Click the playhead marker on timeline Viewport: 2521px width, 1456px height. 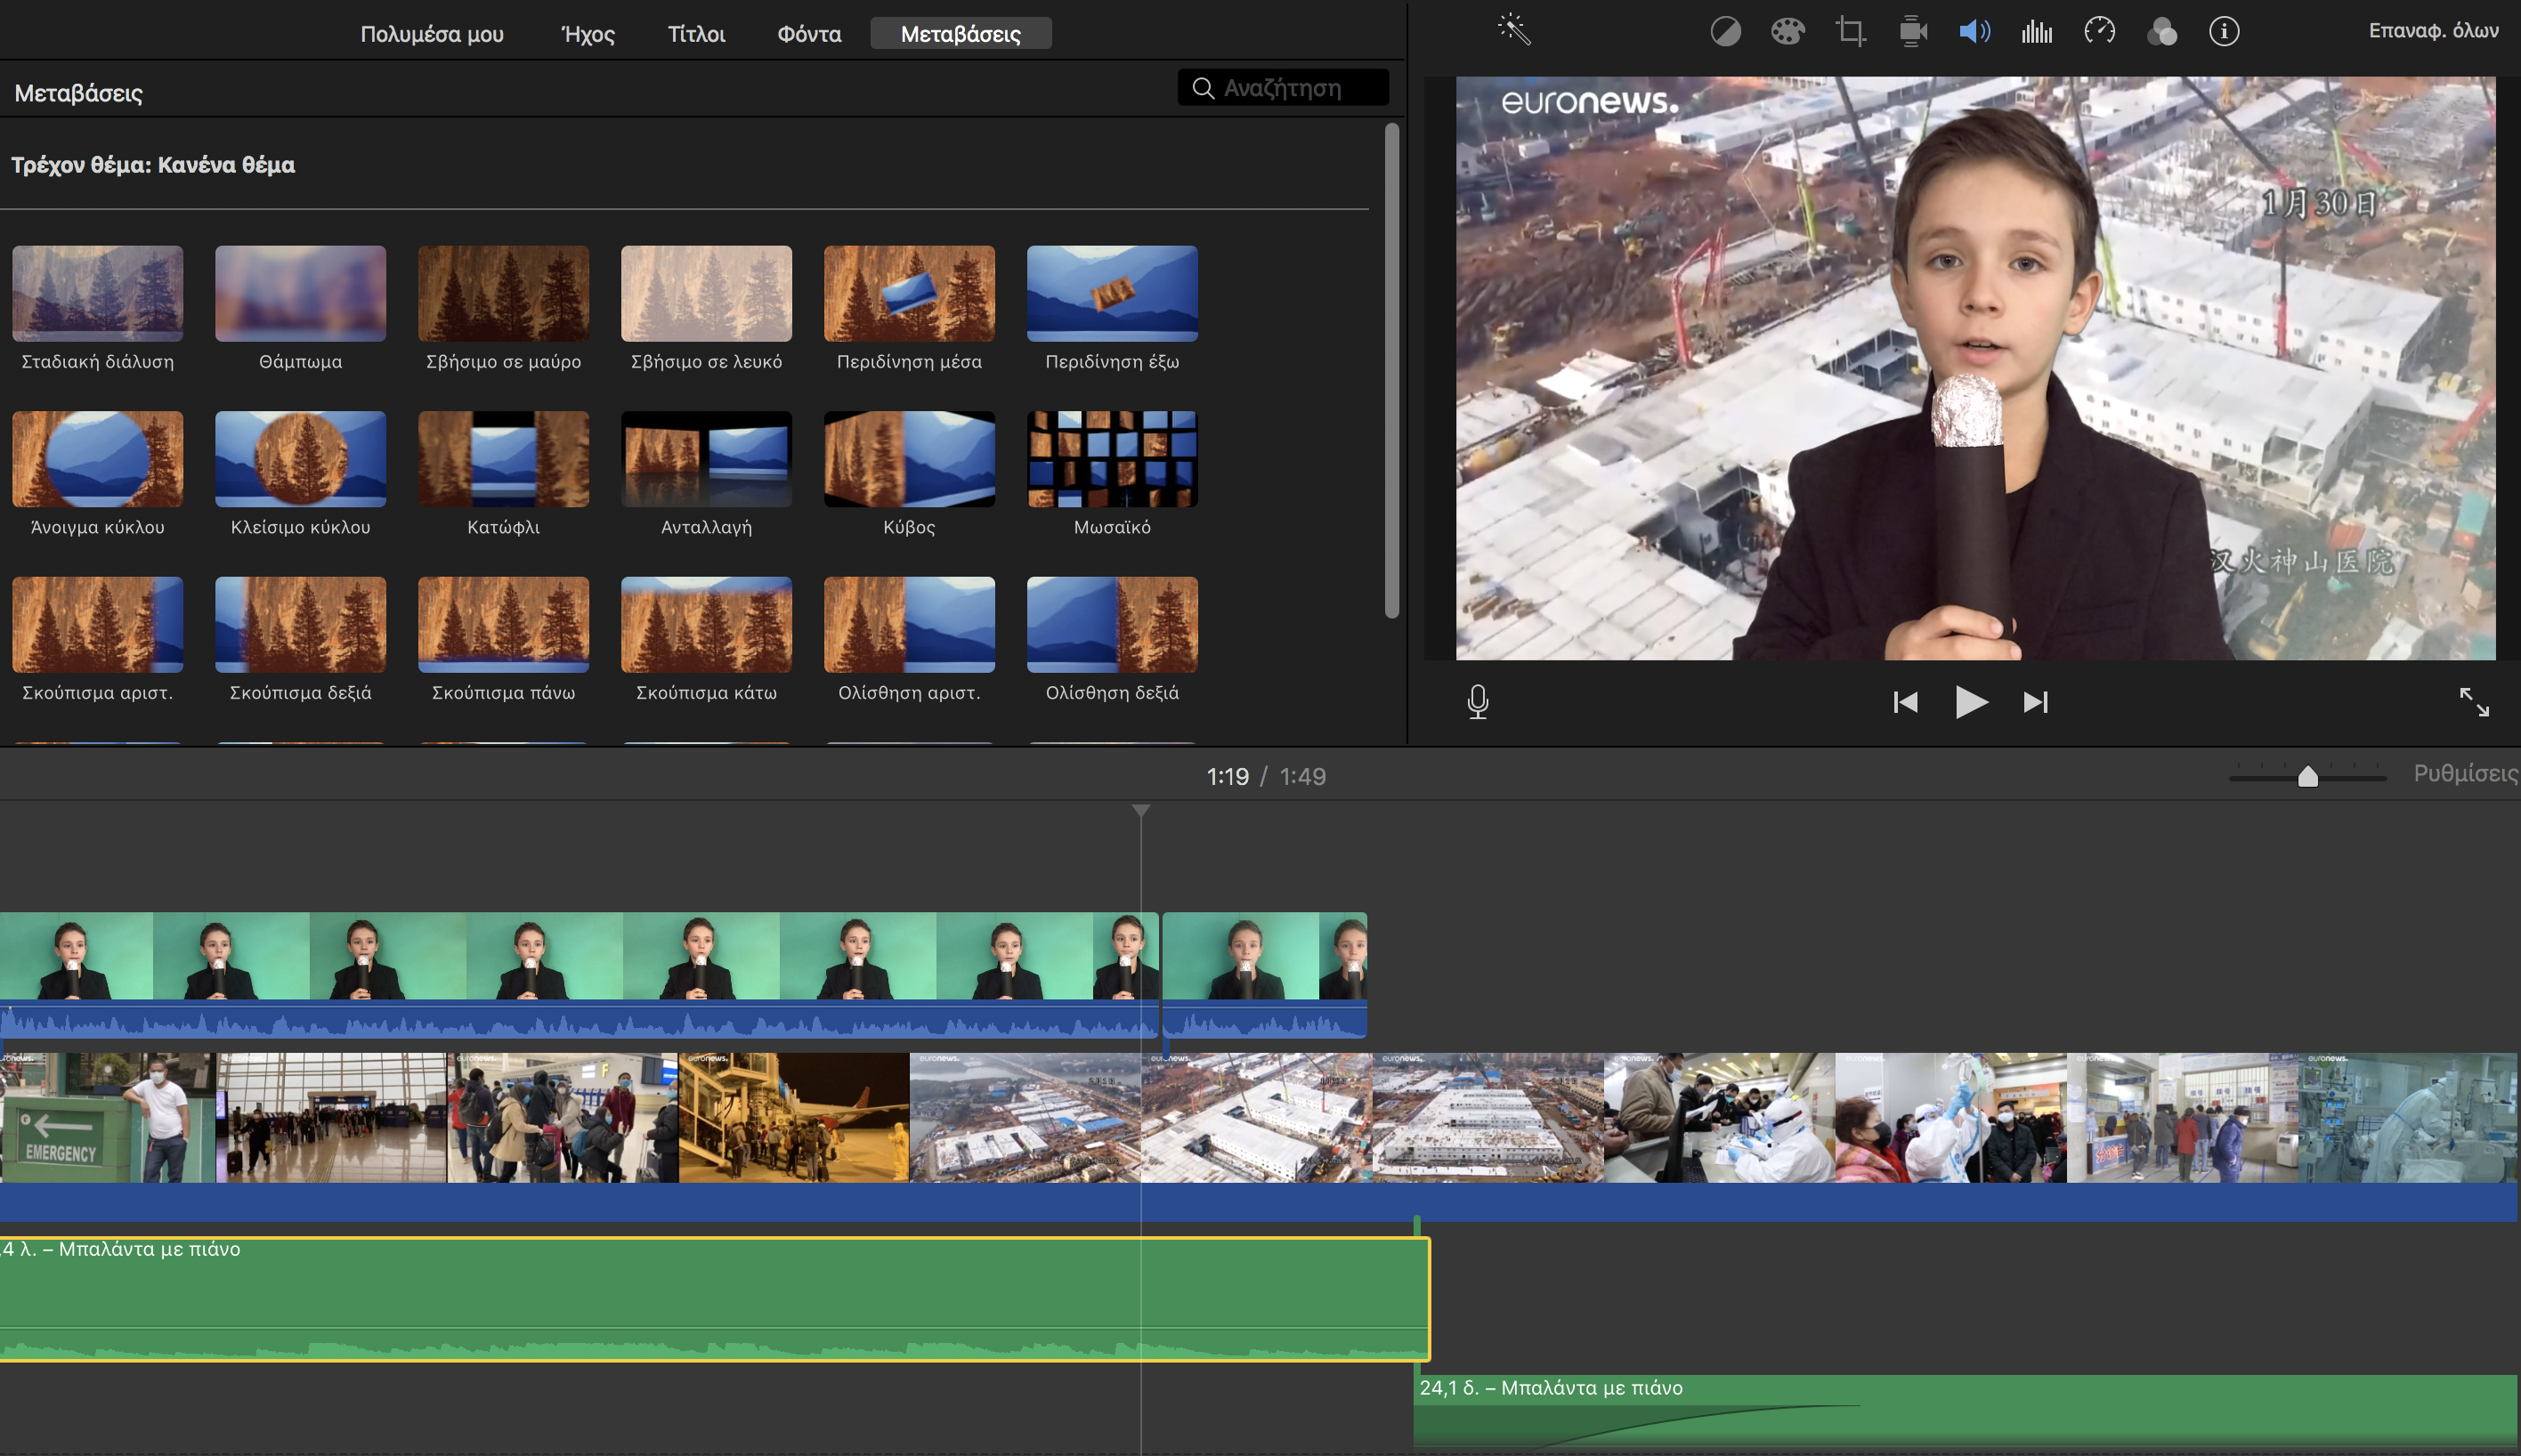[1141, 810]
